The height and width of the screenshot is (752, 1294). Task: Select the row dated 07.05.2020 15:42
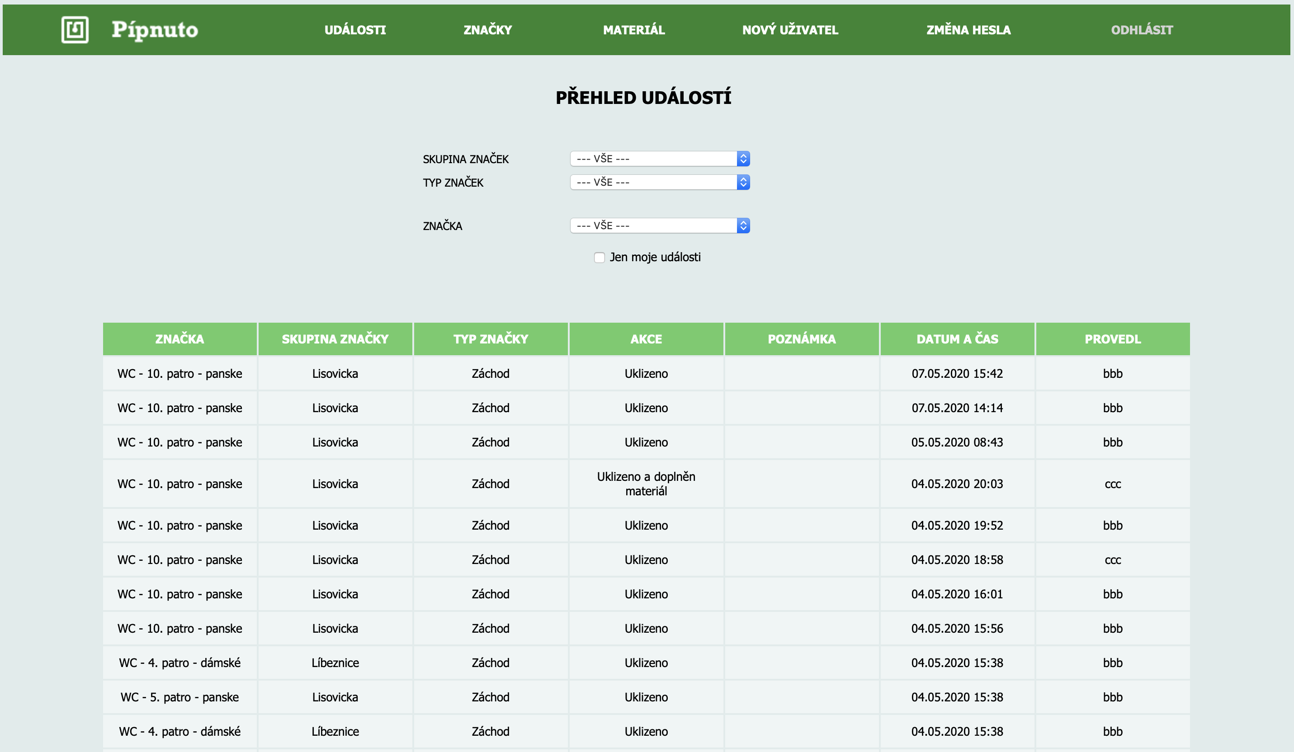pos(957,374)
